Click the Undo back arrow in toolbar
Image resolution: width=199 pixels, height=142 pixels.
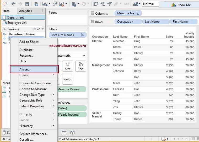tap(13, 4)
